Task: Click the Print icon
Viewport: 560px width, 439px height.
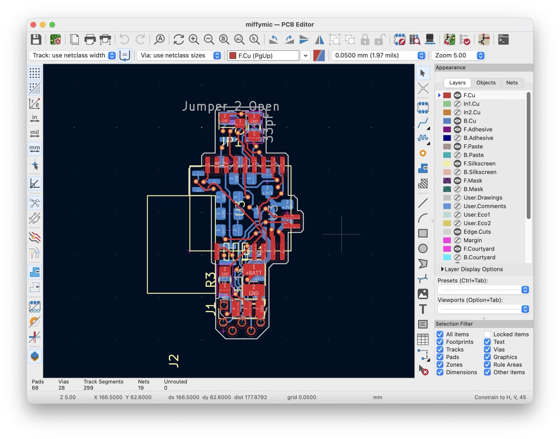Action: click(x=90, y=40)
